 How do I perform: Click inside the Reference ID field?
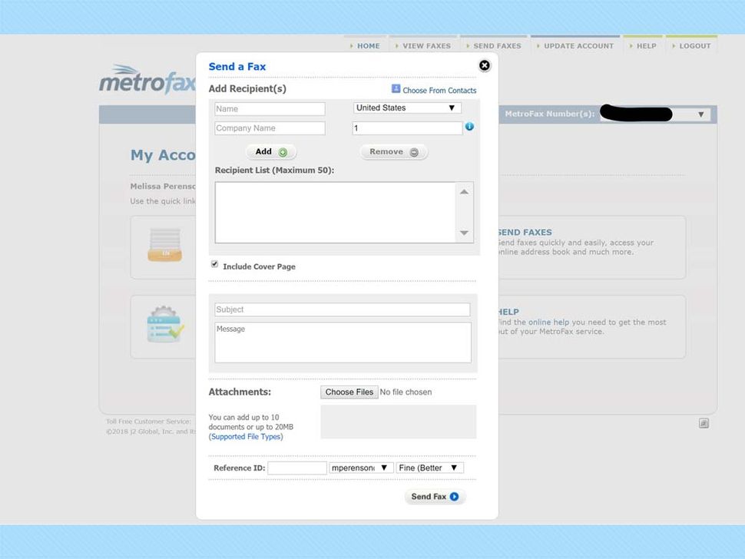[297, 467]
